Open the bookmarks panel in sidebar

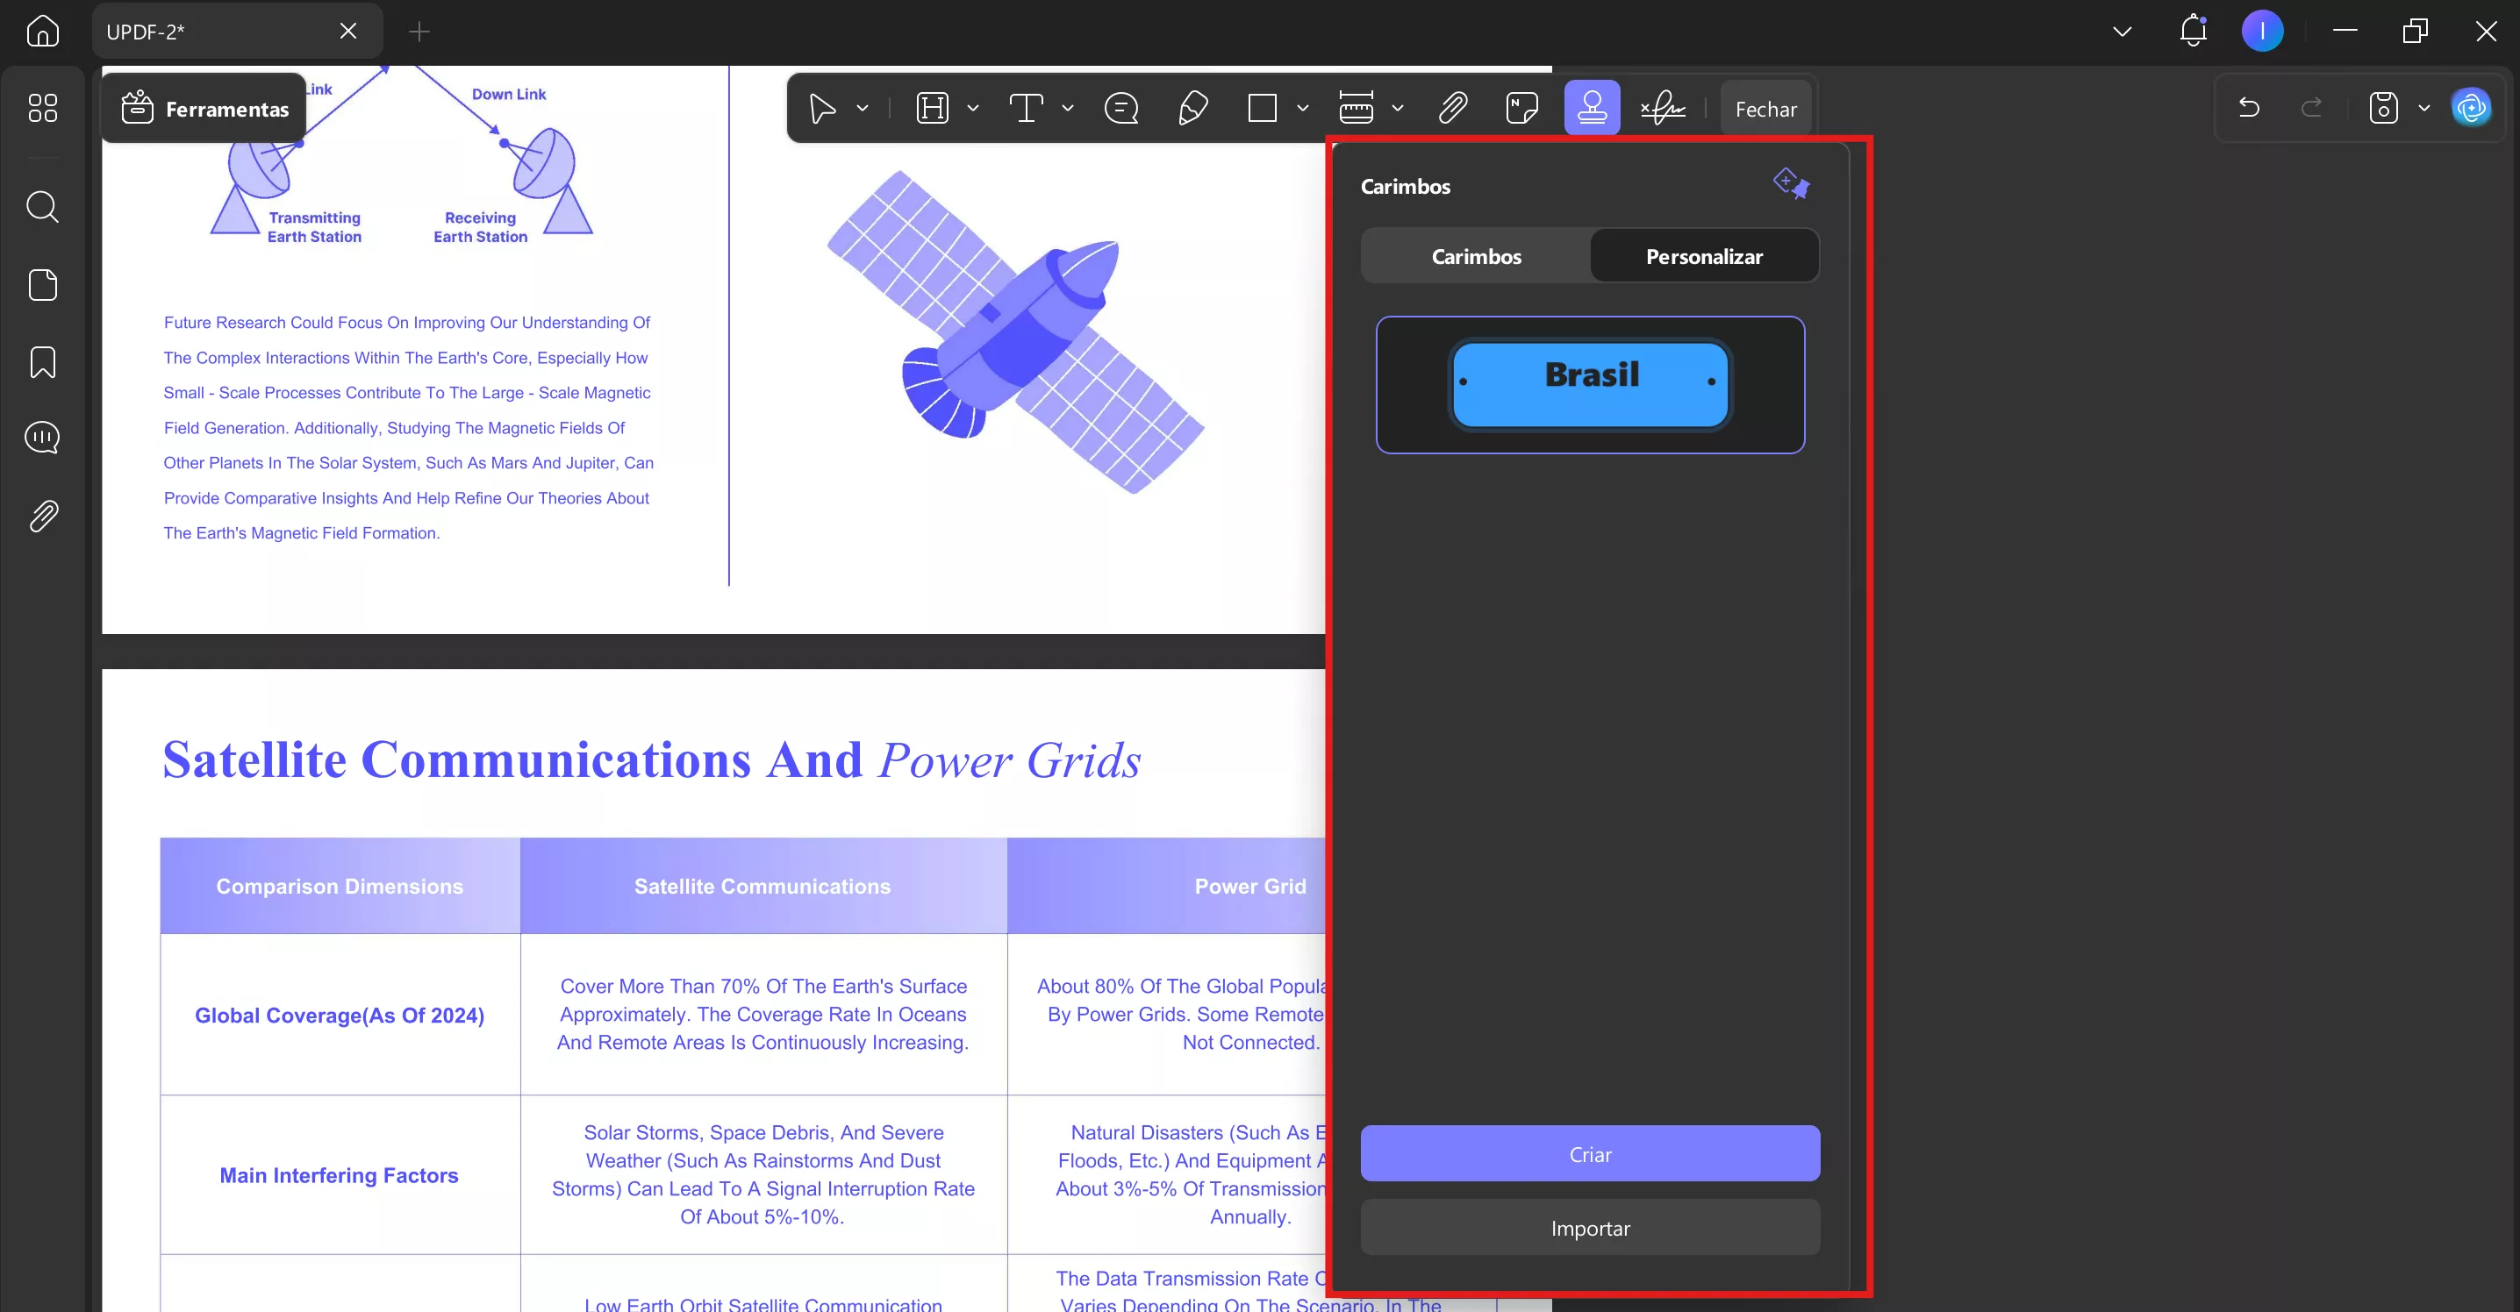[x=42, y=361]
